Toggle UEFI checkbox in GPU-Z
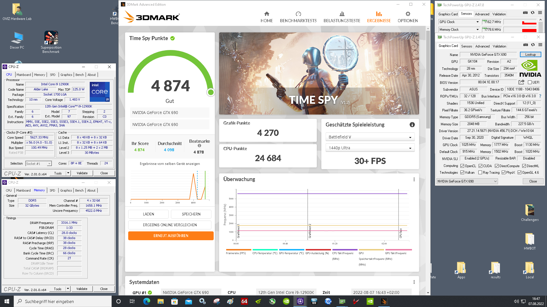Image resolution: width=547 pixels, height=307 pixels. pyautogui.click(x=529, y=82)
